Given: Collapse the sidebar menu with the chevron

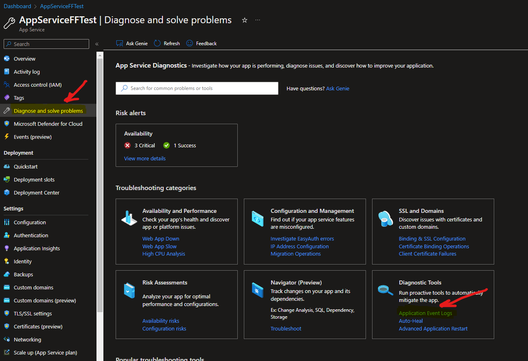Looking at the screenshot, I should click(97, 44).
